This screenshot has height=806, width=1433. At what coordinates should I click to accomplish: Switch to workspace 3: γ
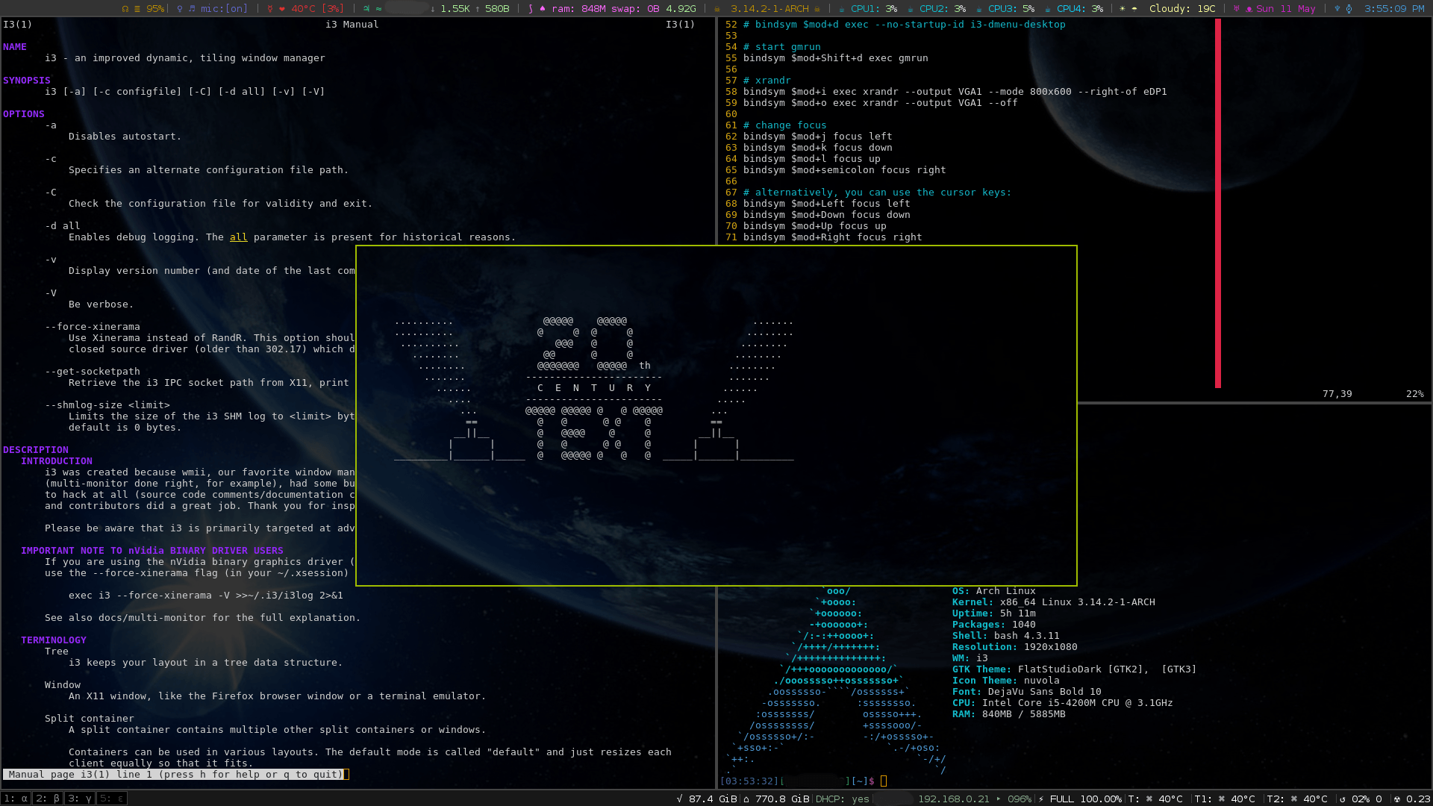[x=80, y=799]
